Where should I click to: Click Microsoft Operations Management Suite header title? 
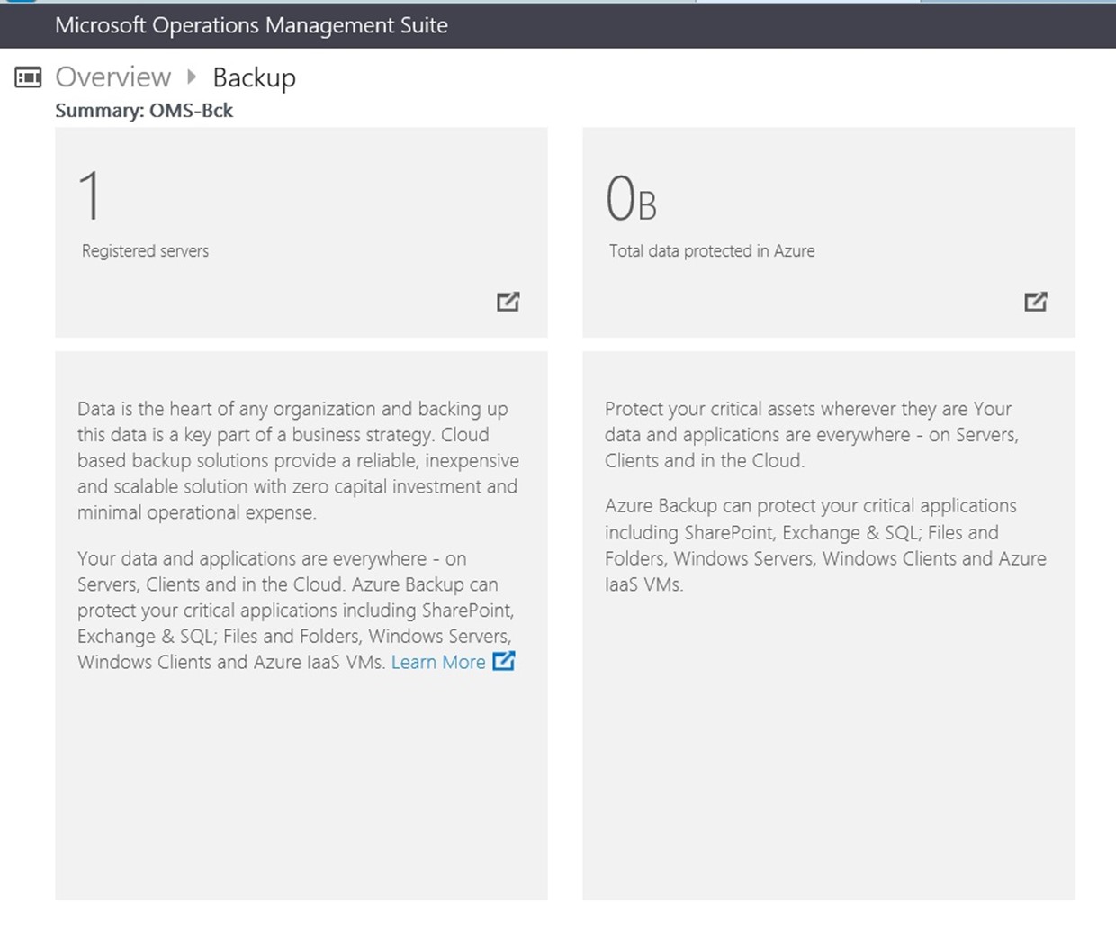click(x=251, y=25)
